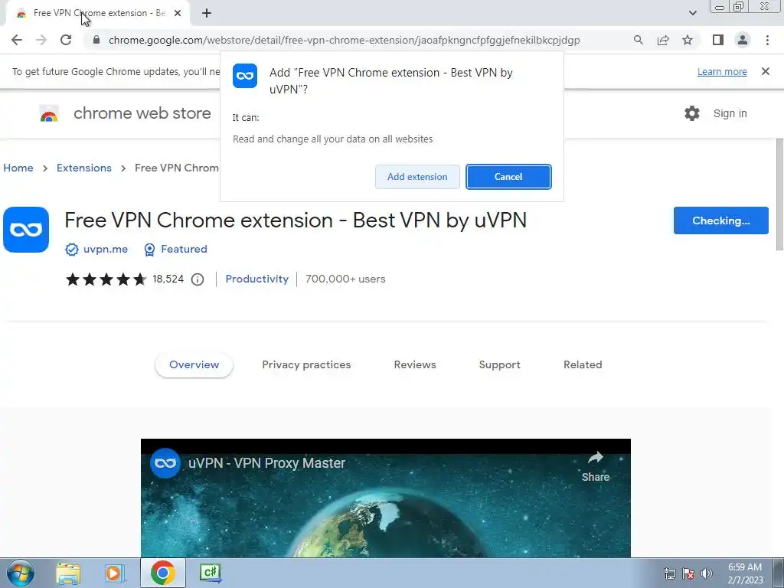The width and height of the screenshot is (784, 588).
Task: Open the uvpn.me publisher link
Action: tap(106, 249)
